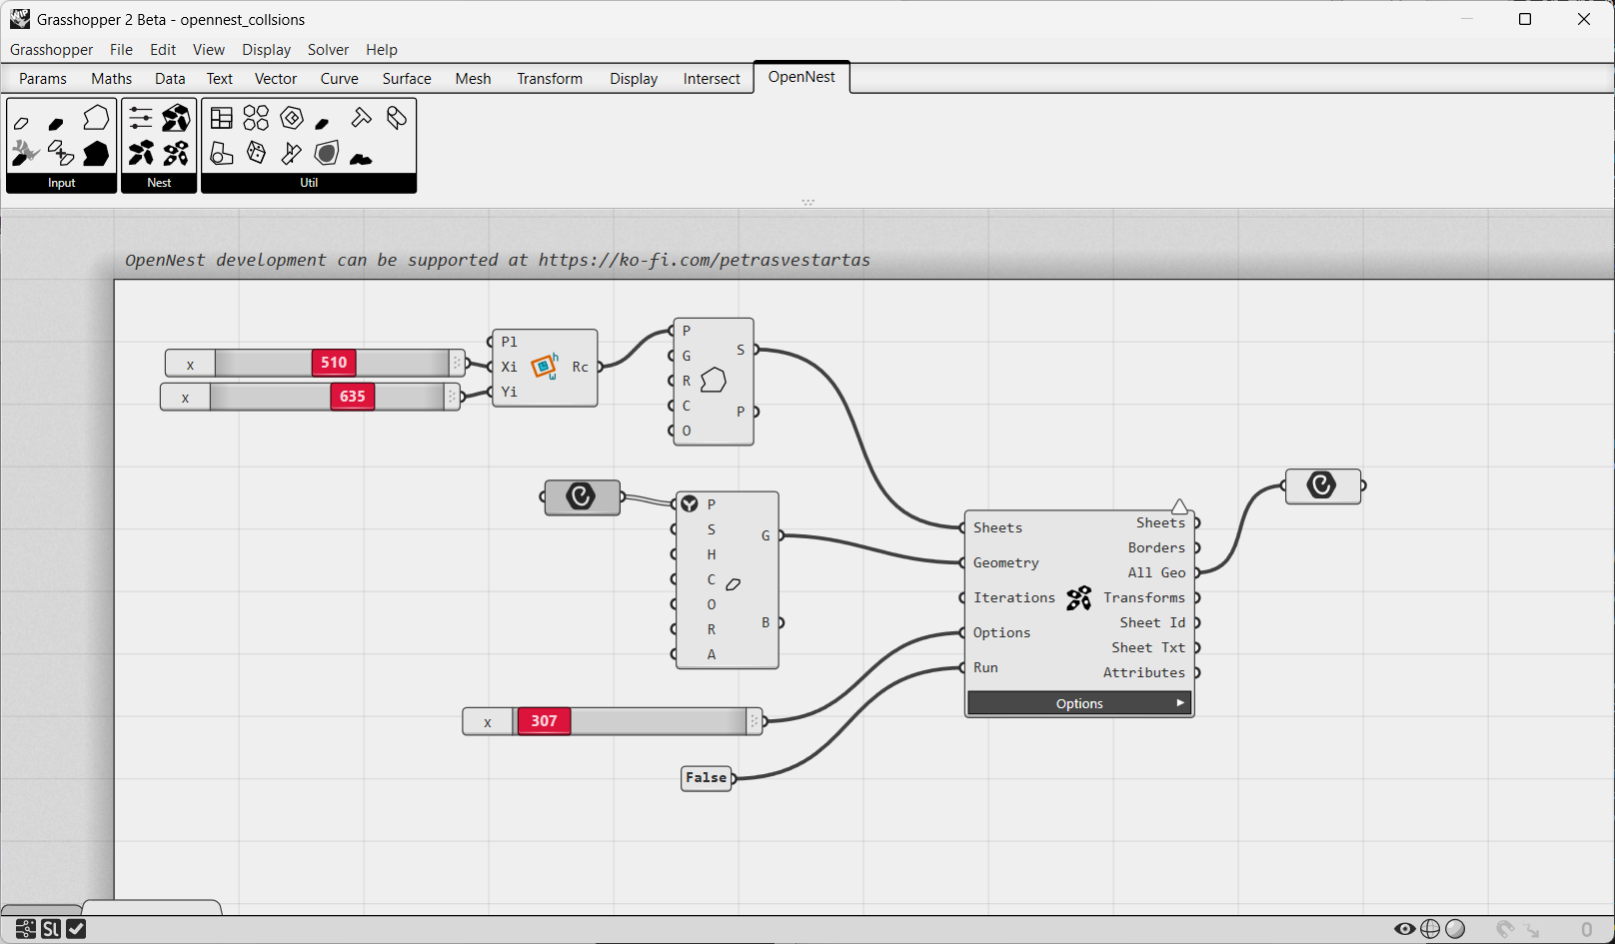The width and height of the screenshot is (1615, 944).
Task: Click the Iterations input label
Action: pyautogui.click(x=1013, y=597)
